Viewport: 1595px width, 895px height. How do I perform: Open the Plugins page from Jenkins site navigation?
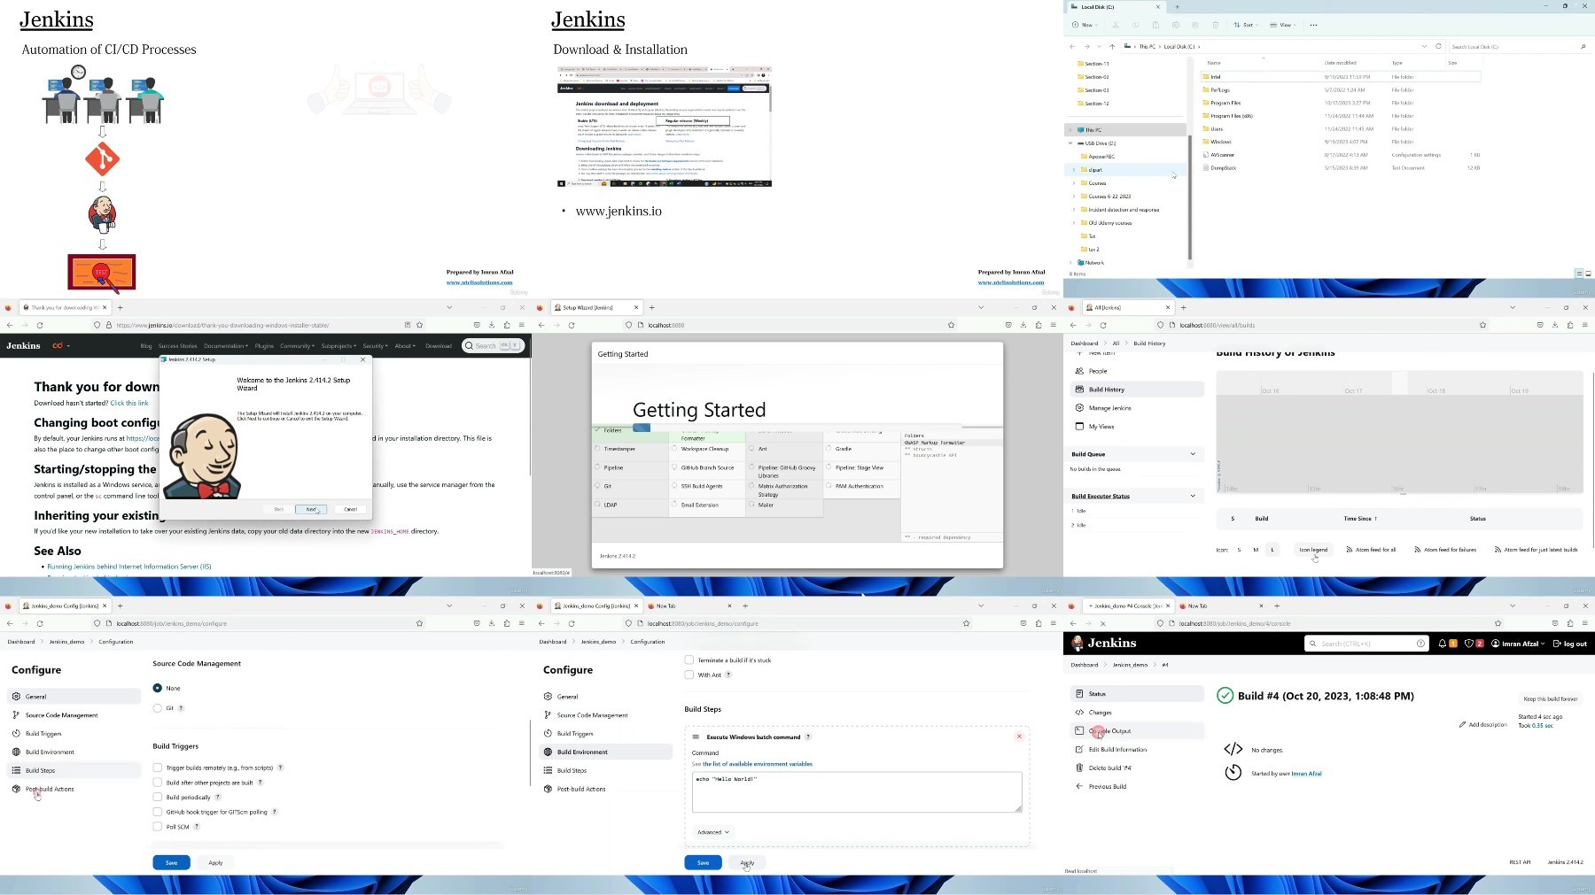tap(264, 346)
